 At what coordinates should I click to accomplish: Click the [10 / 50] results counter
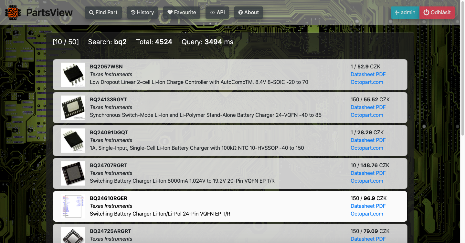pyautogui.click(x=66, y=42)
